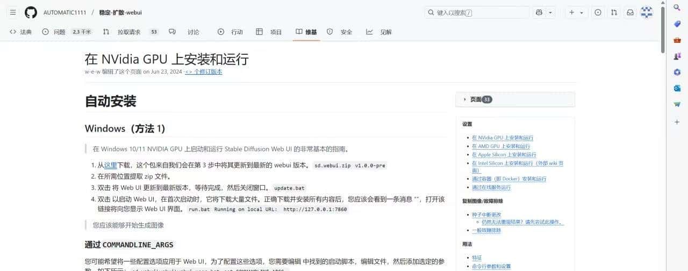Open sidebar link 命令行参数和设置
This screenshot has height=271, width=688.
point(491,266)
